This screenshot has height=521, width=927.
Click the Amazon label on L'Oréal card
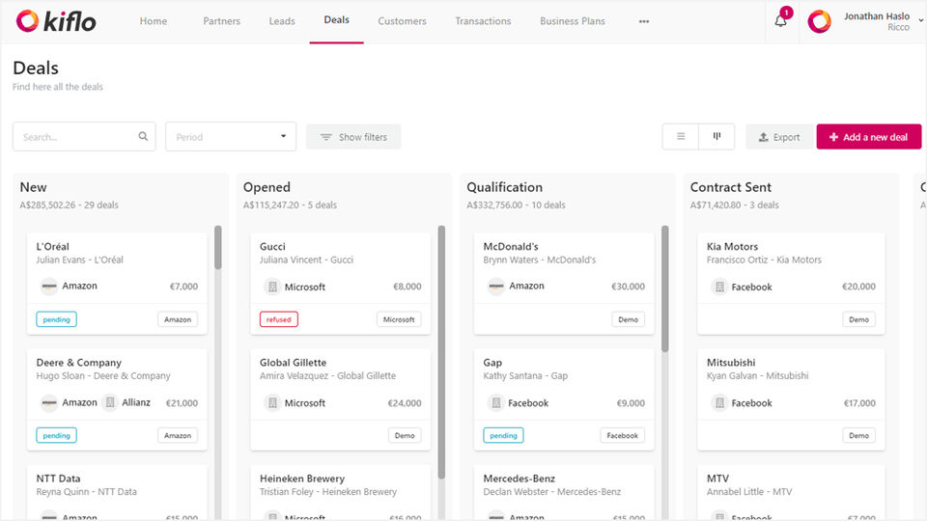(178, 319)
